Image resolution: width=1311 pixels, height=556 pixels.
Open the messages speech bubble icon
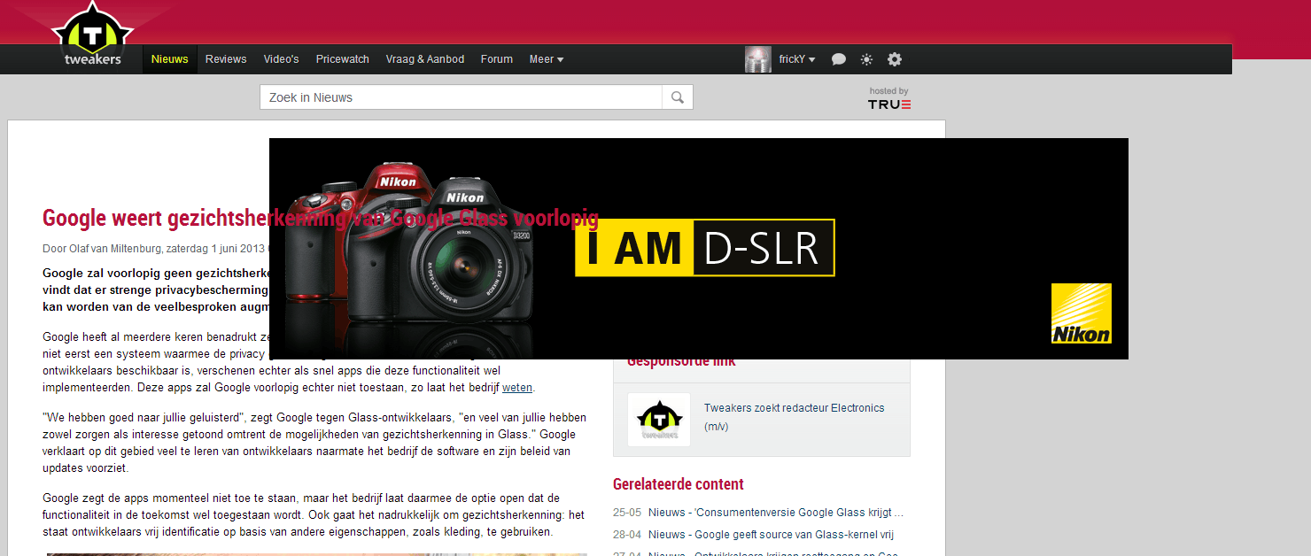pyautogui.click(x=838, y=59)
